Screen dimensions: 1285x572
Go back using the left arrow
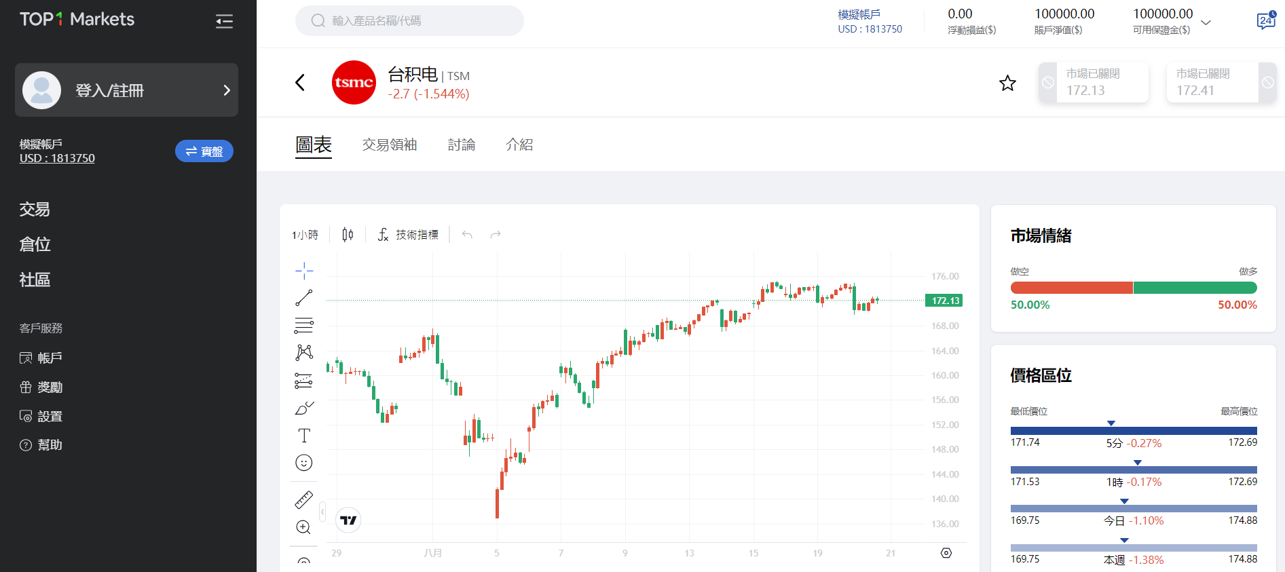tap(300, 83)
